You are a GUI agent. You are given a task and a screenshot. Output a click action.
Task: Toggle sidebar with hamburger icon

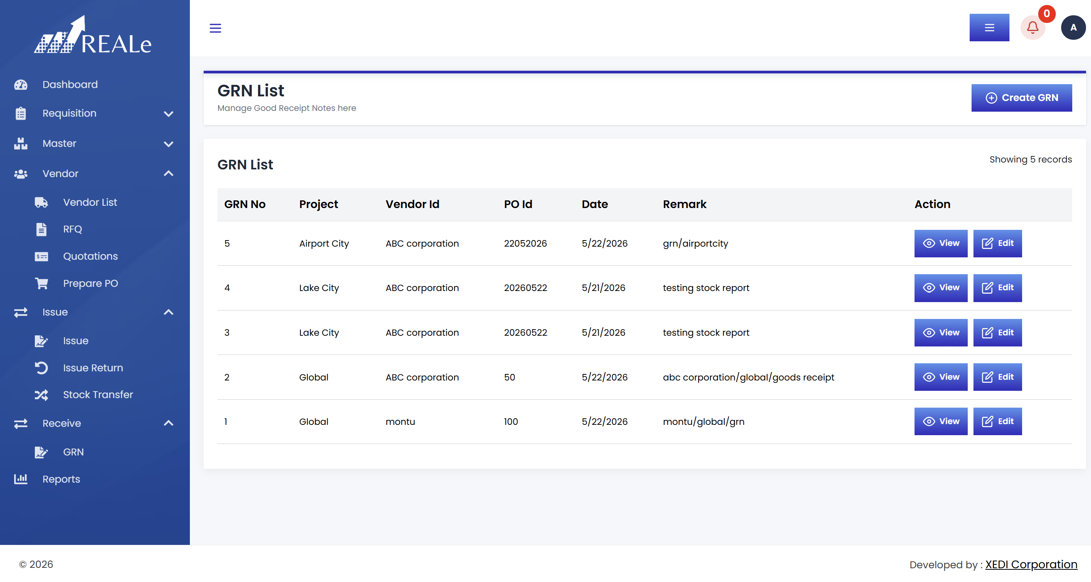(215, 28)
